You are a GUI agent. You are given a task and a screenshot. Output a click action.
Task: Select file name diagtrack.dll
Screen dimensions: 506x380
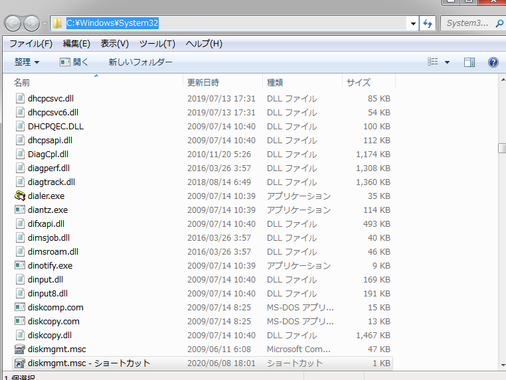coord(51,182)
